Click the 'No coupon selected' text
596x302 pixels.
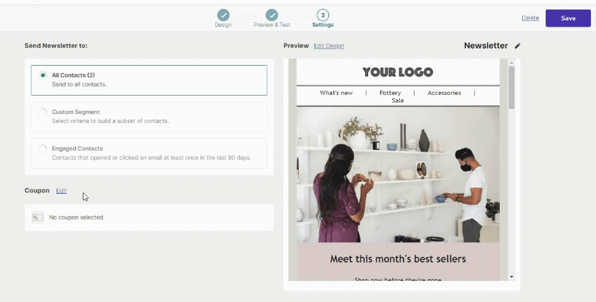(76, 217)
